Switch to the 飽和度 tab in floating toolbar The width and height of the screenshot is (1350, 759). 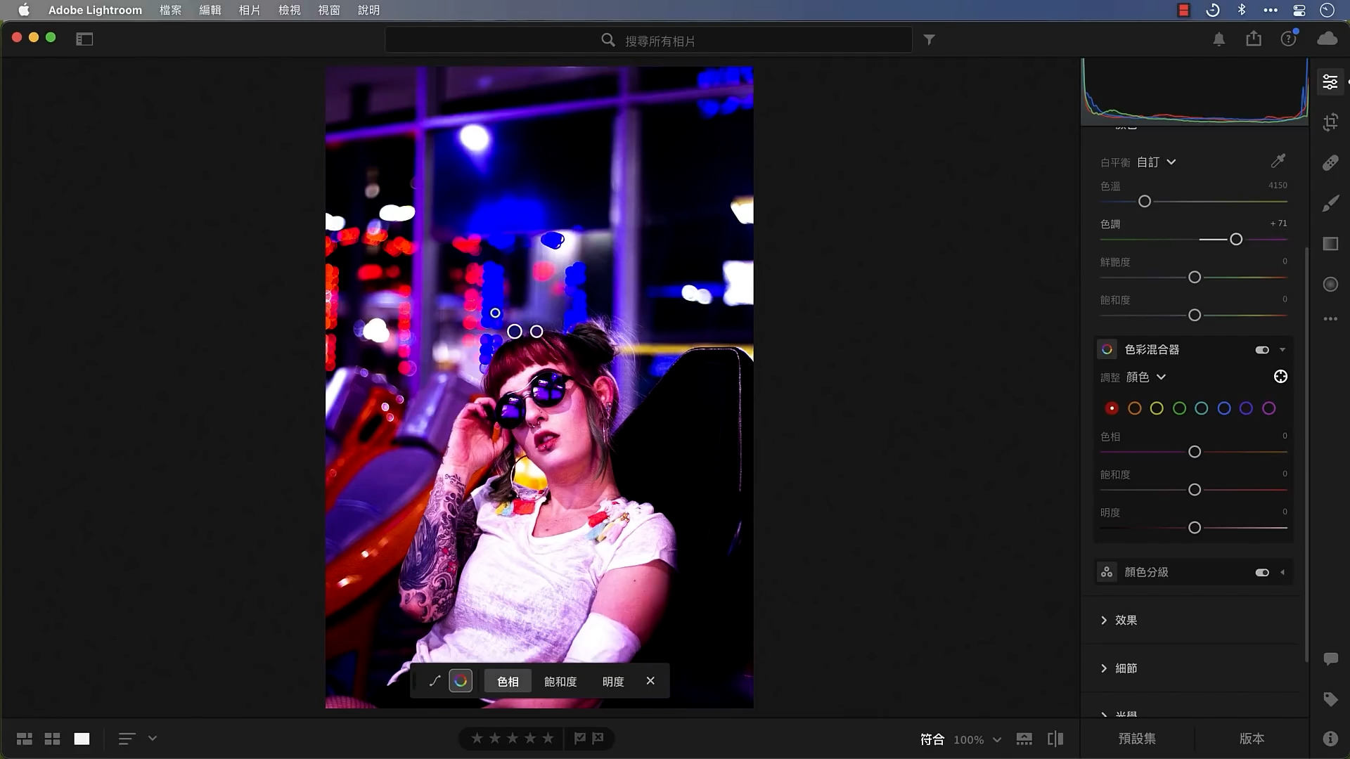tap(560, 680)
